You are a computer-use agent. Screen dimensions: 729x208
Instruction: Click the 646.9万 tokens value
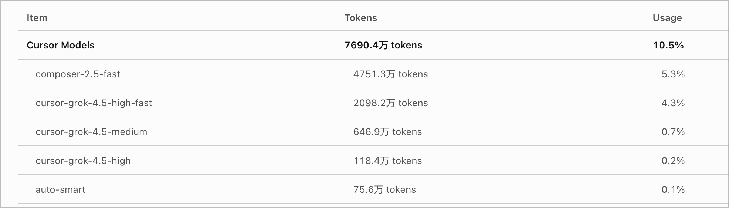pos(387,132)
